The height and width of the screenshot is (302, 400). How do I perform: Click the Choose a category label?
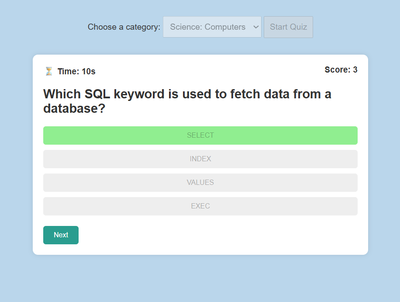point(124,27)
